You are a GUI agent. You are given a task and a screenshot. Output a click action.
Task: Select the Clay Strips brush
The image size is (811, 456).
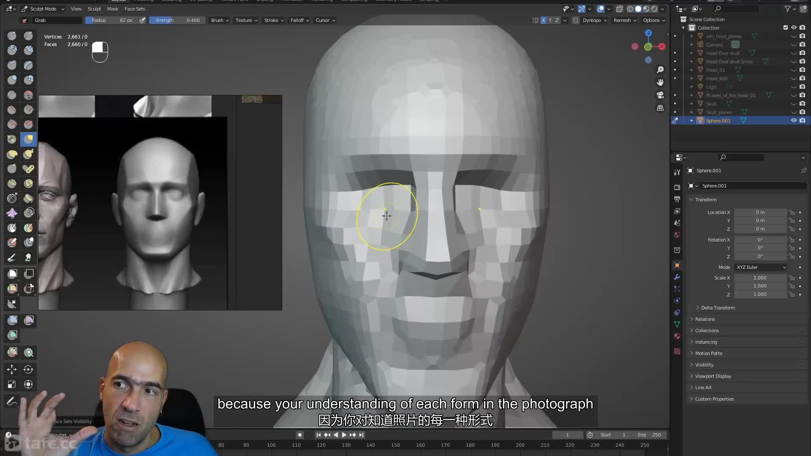coord(28,51)
